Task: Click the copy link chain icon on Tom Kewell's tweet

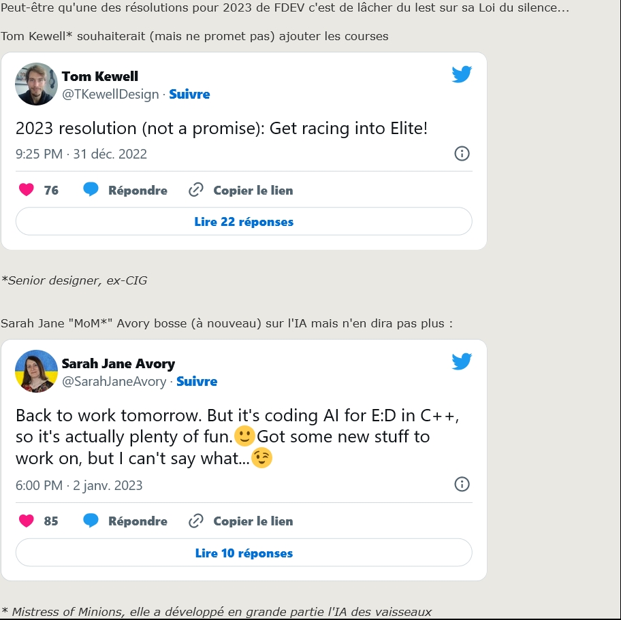Action: tap(196, 190)
